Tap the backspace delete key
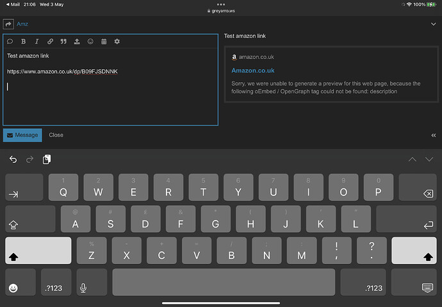This screenshot has width=442, height=307. coord(418,187)
